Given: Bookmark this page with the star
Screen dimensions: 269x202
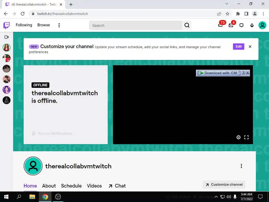Looking at the screenshot, I should (227, 14).
